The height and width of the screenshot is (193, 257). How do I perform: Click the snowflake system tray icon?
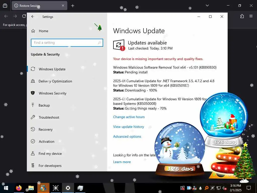coord(212,188)
